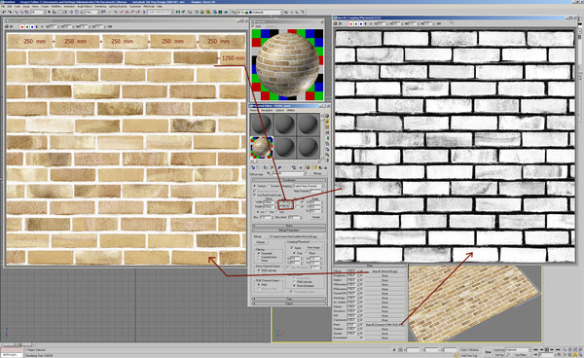584x358 pixels.
Task: Expand the Noise rollout
Action: pyautogui.click(x=289, y=226)
